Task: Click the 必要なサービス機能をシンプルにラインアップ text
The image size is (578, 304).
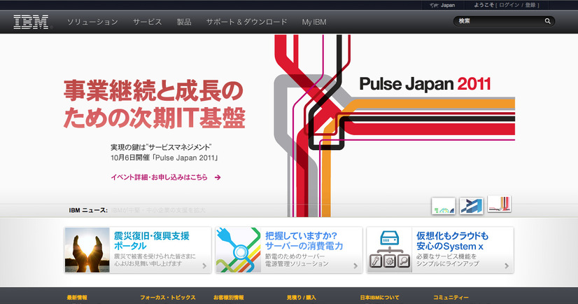Action: [x=448, y=260]
